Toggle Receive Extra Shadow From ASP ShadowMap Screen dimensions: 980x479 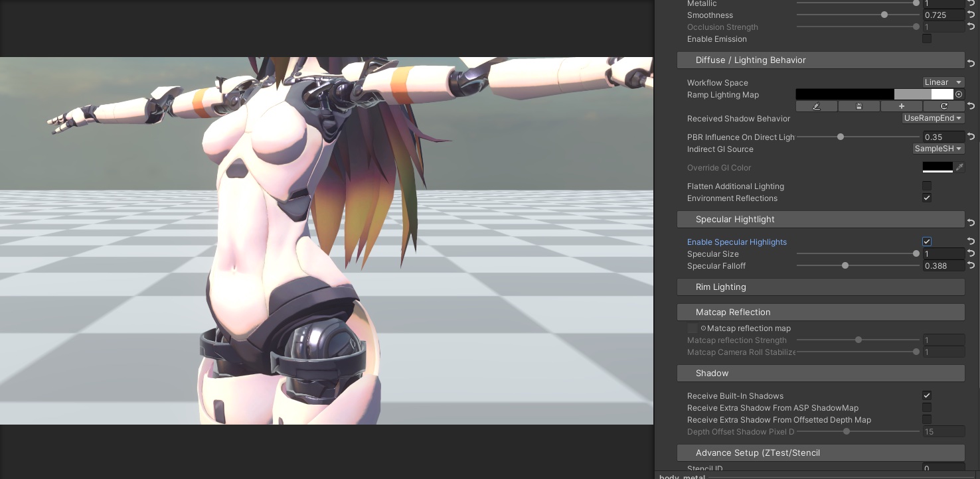click(927, 408)
